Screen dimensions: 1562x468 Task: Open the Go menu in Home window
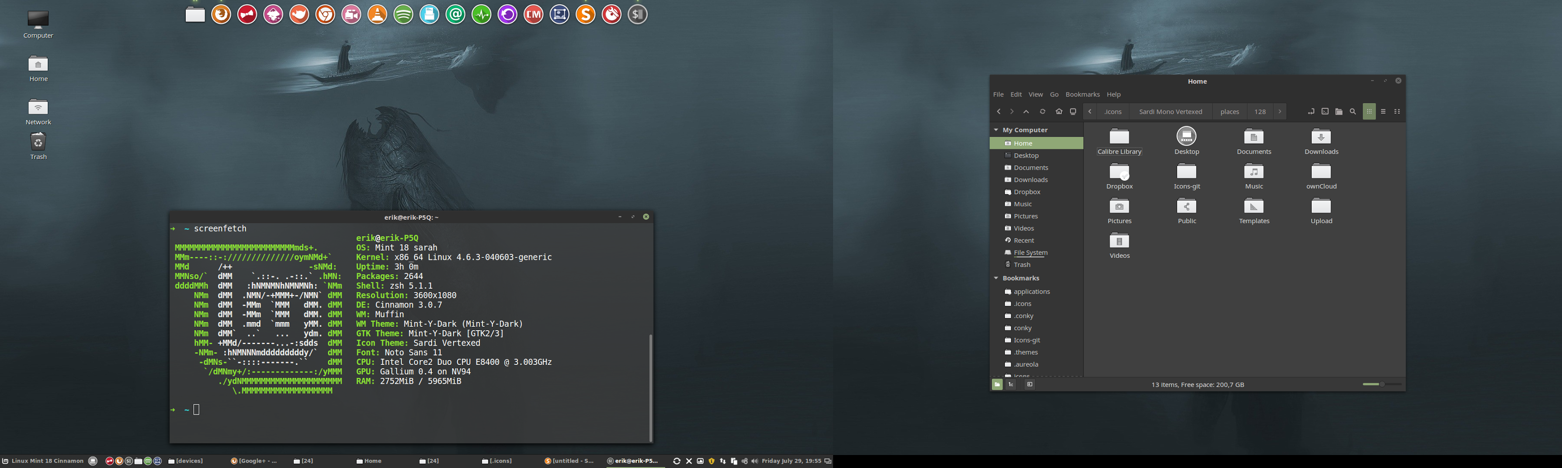(1055, 94)
